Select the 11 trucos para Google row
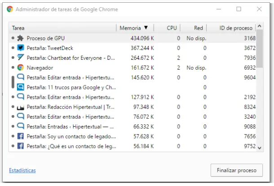This screenshot has height=186, width=274. 133,87
